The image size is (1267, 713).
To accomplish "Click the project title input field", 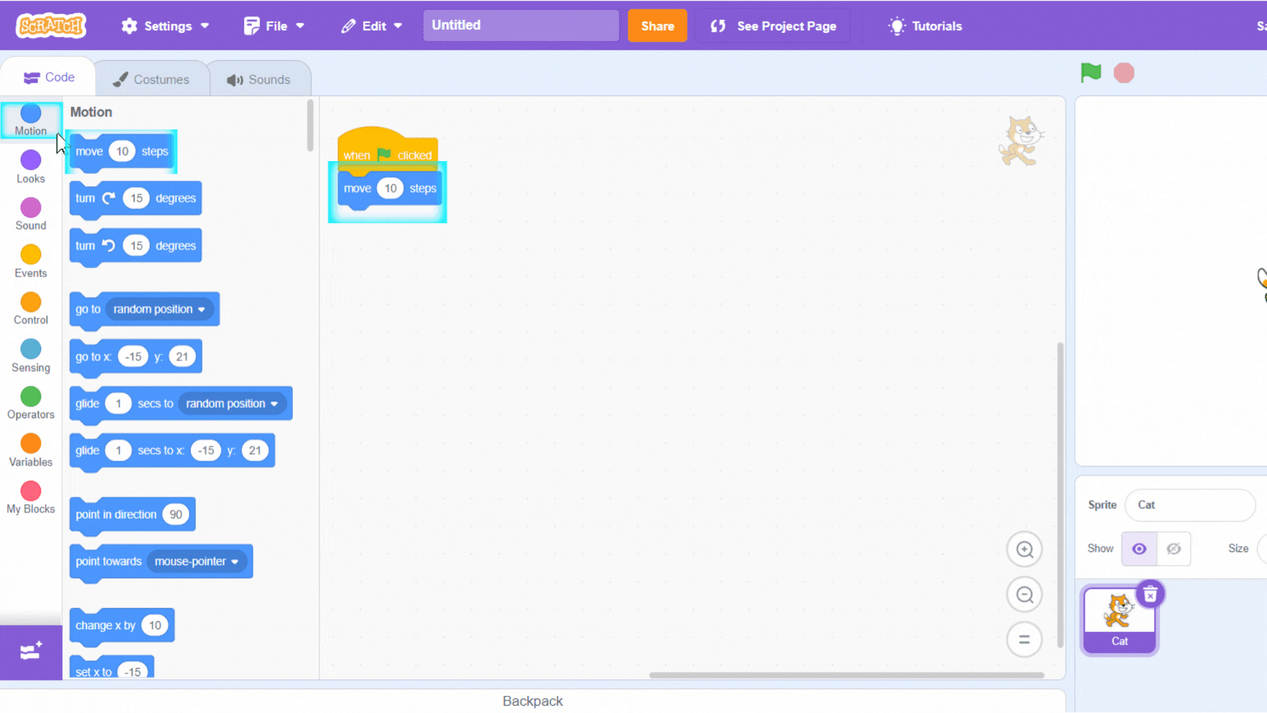I will click(521, 25).
